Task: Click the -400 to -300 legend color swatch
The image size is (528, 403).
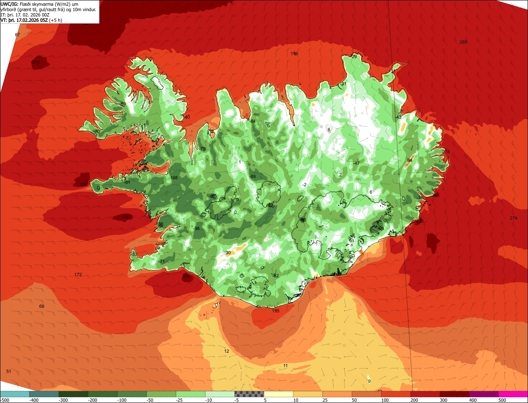Action: [44, 394]
